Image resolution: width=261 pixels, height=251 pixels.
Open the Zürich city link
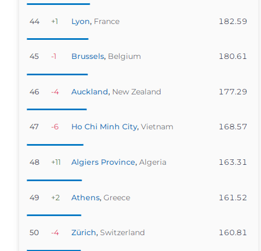(x=84, y=232)
